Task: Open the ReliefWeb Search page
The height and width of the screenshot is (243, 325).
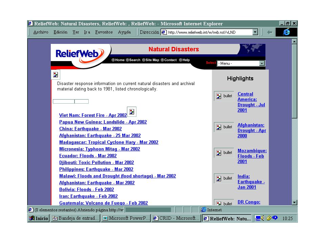Action: click(x=133, y=60)
